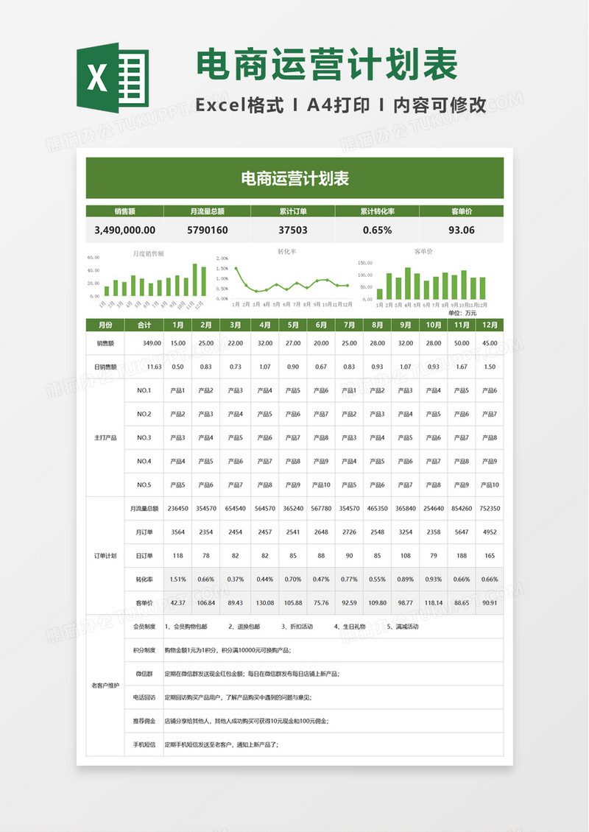This screenshot has height=832, width=589.
Task: Select the cumulative orders value 37503
Action: 293,230
